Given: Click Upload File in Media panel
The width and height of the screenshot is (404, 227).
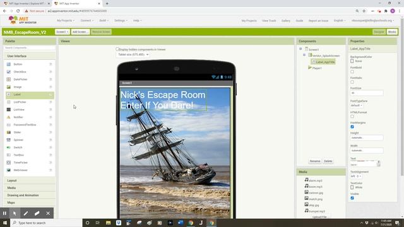Looking at the screenshot, I should pos(319,217).
